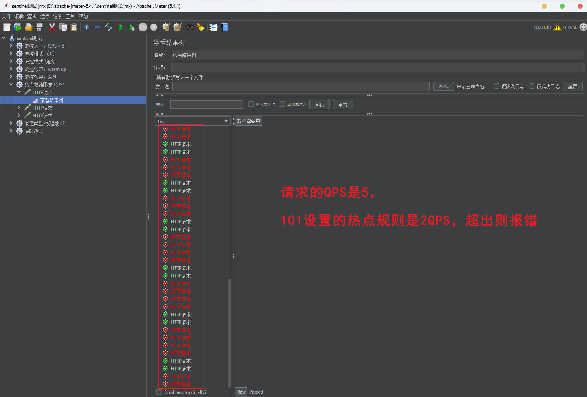Click the 名称 input field

coord(378,55)
